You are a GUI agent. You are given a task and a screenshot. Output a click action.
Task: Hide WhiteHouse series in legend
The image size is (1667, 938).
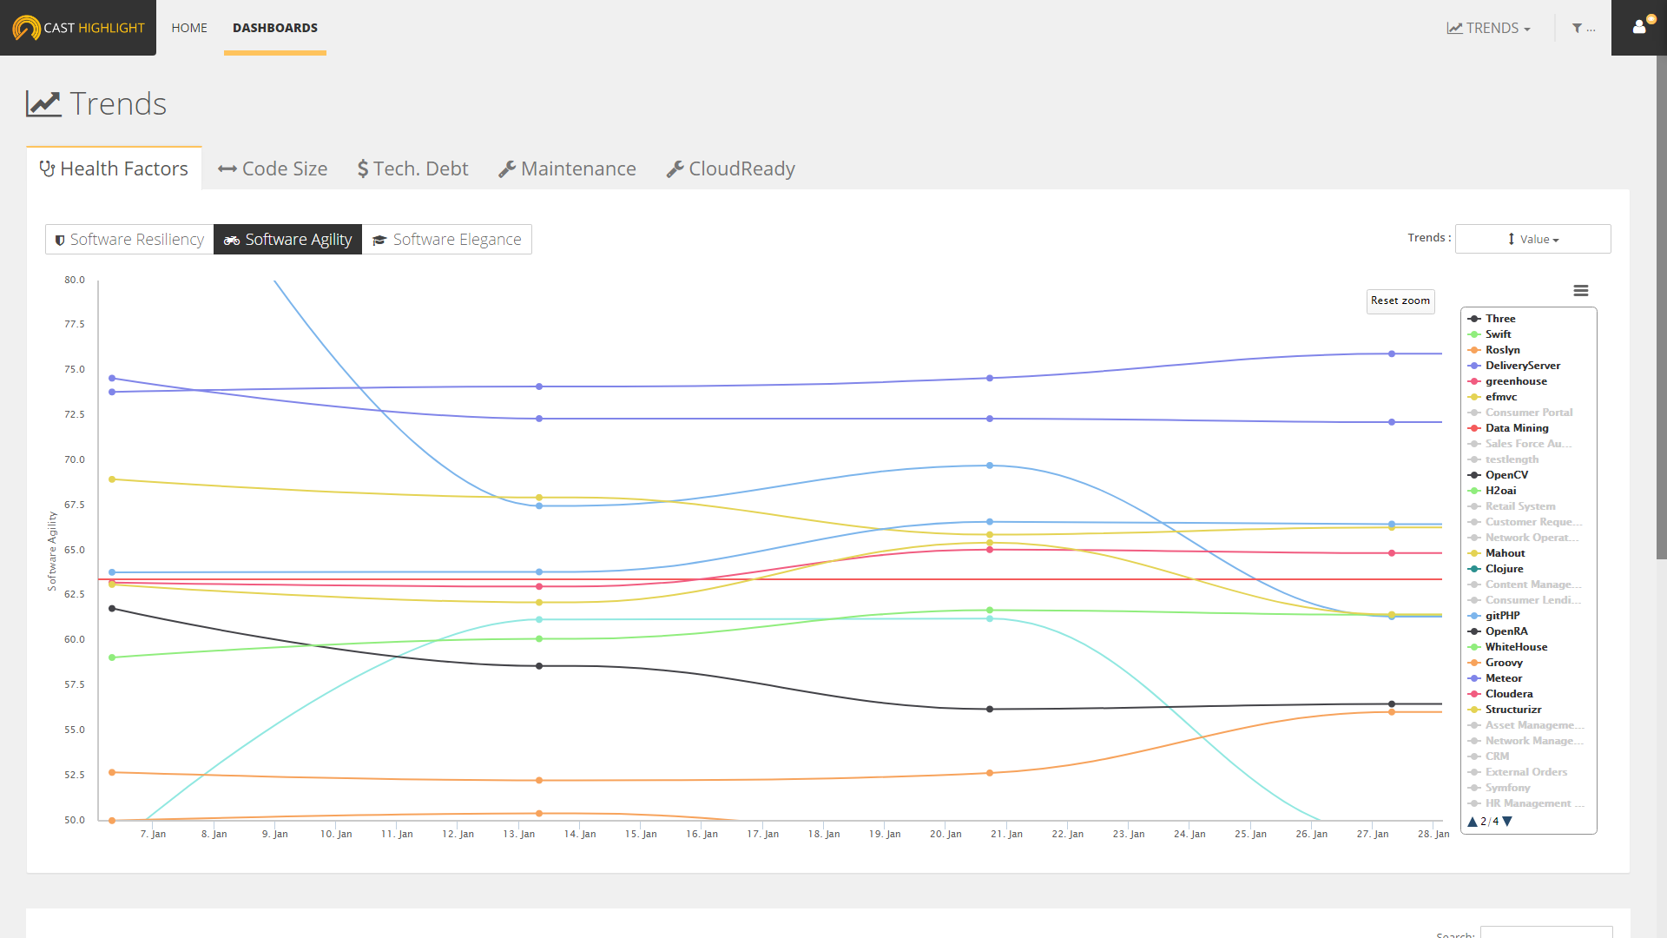click(x=1508, y=647)
